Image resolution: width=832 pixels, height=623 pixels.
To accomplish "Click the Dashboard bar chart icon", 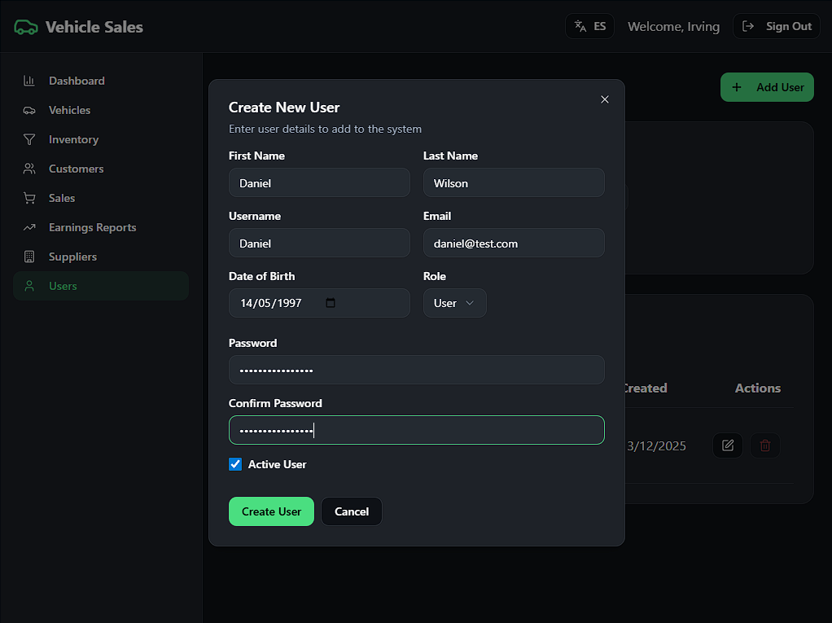I will pos(29,81).
